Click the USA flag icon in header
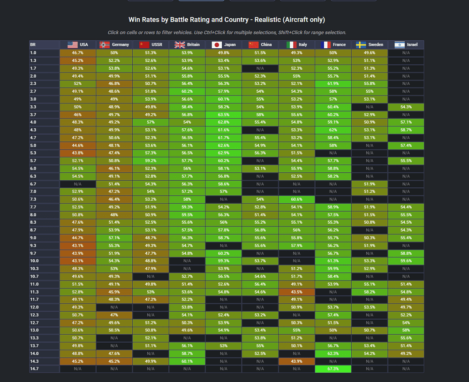This screenshot has height=382, width=469. point(73,45)
